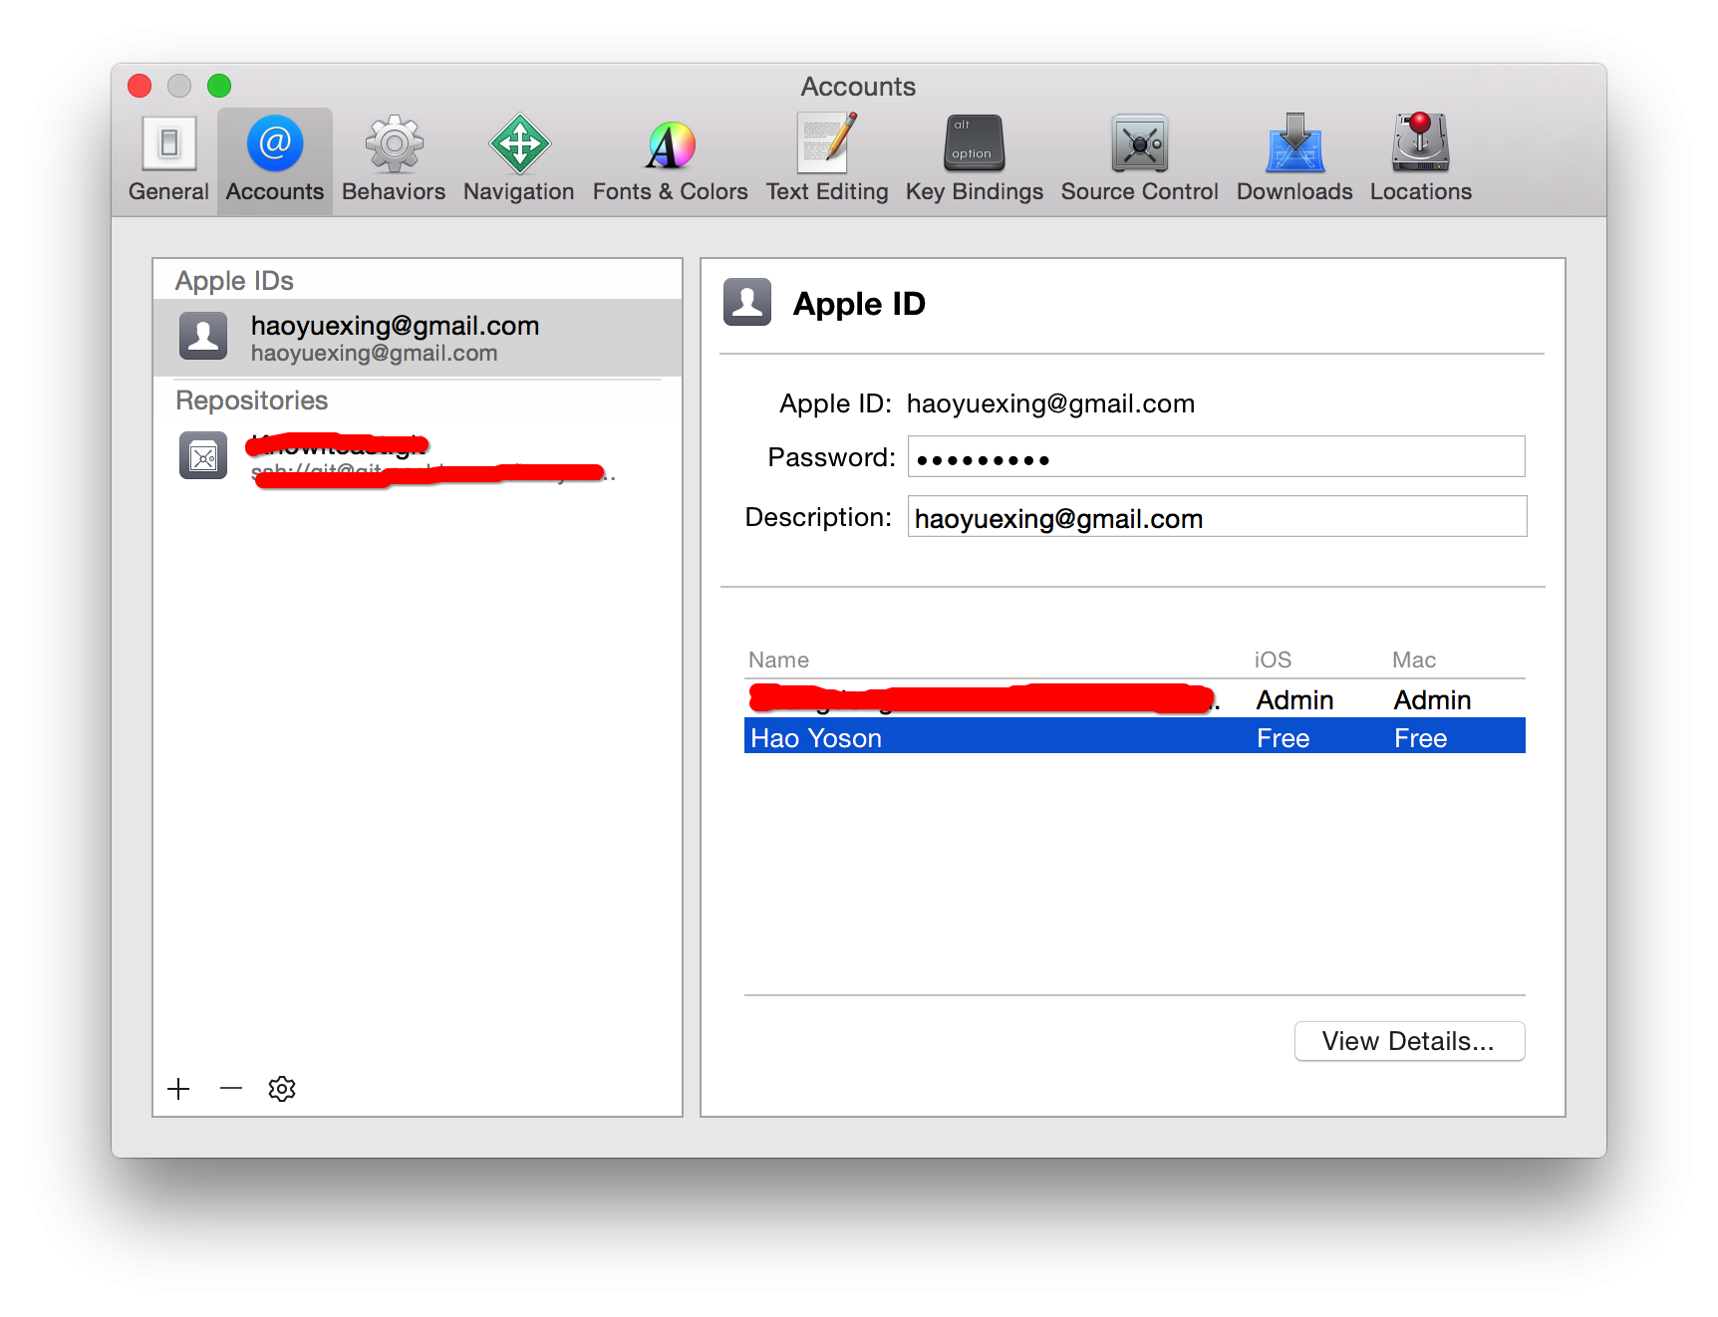Click the Apple IDs section header

tap(234, 281)
